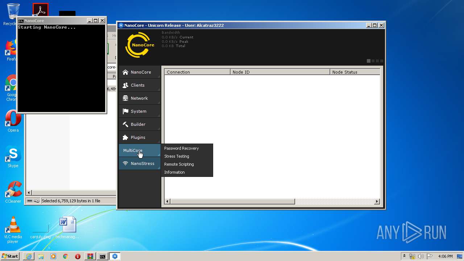The height and width of the screenshot is (261, 464).
Task: Click right arrow of node list scrollbar
Action: 377,201
